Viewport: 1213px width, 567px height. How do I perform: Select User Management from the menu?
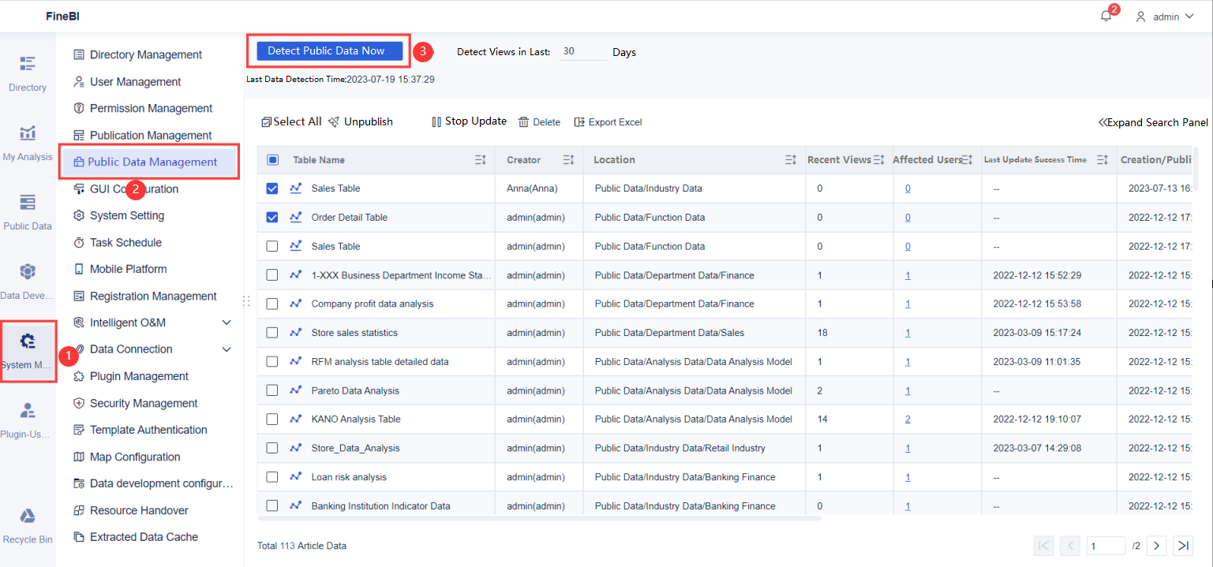point(136,81)
